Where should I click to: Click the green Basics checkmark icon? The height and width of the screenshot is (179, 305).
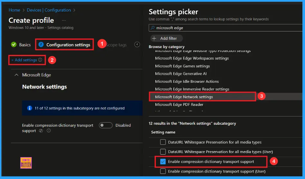pos(14,45)
